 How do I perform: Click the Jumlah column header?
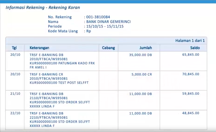click(145, 48)
